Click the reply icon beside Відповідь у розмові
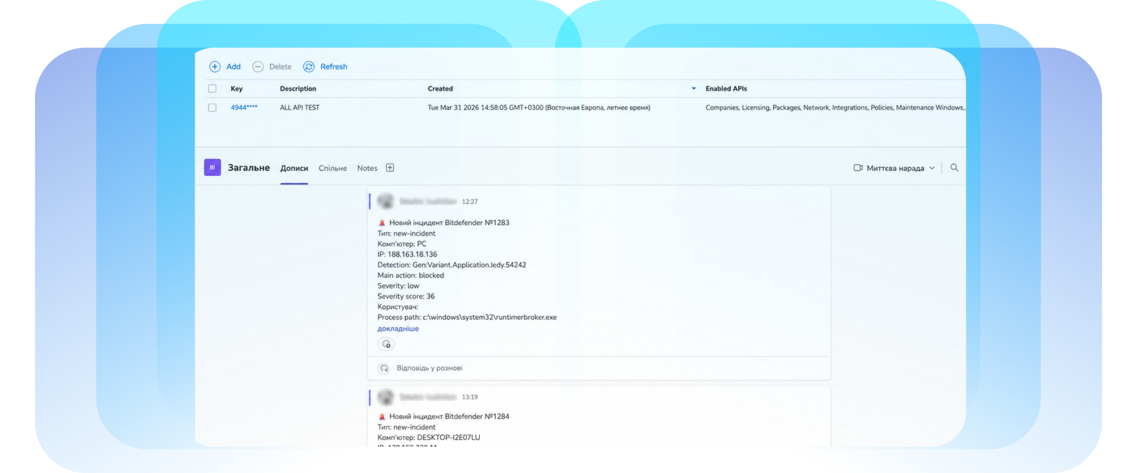1145x473 pixels. point(384,368)
